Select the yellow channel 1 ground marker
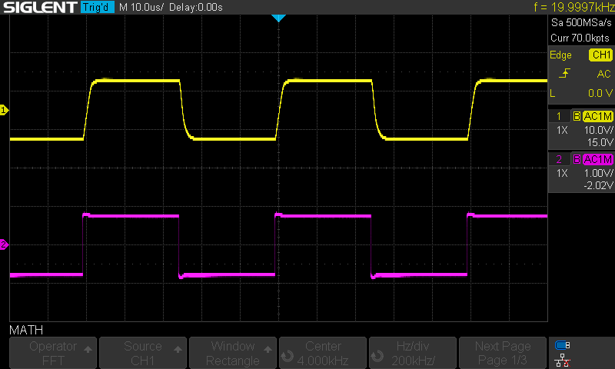Viewport: 615px width, 369px height. (5, 110)
